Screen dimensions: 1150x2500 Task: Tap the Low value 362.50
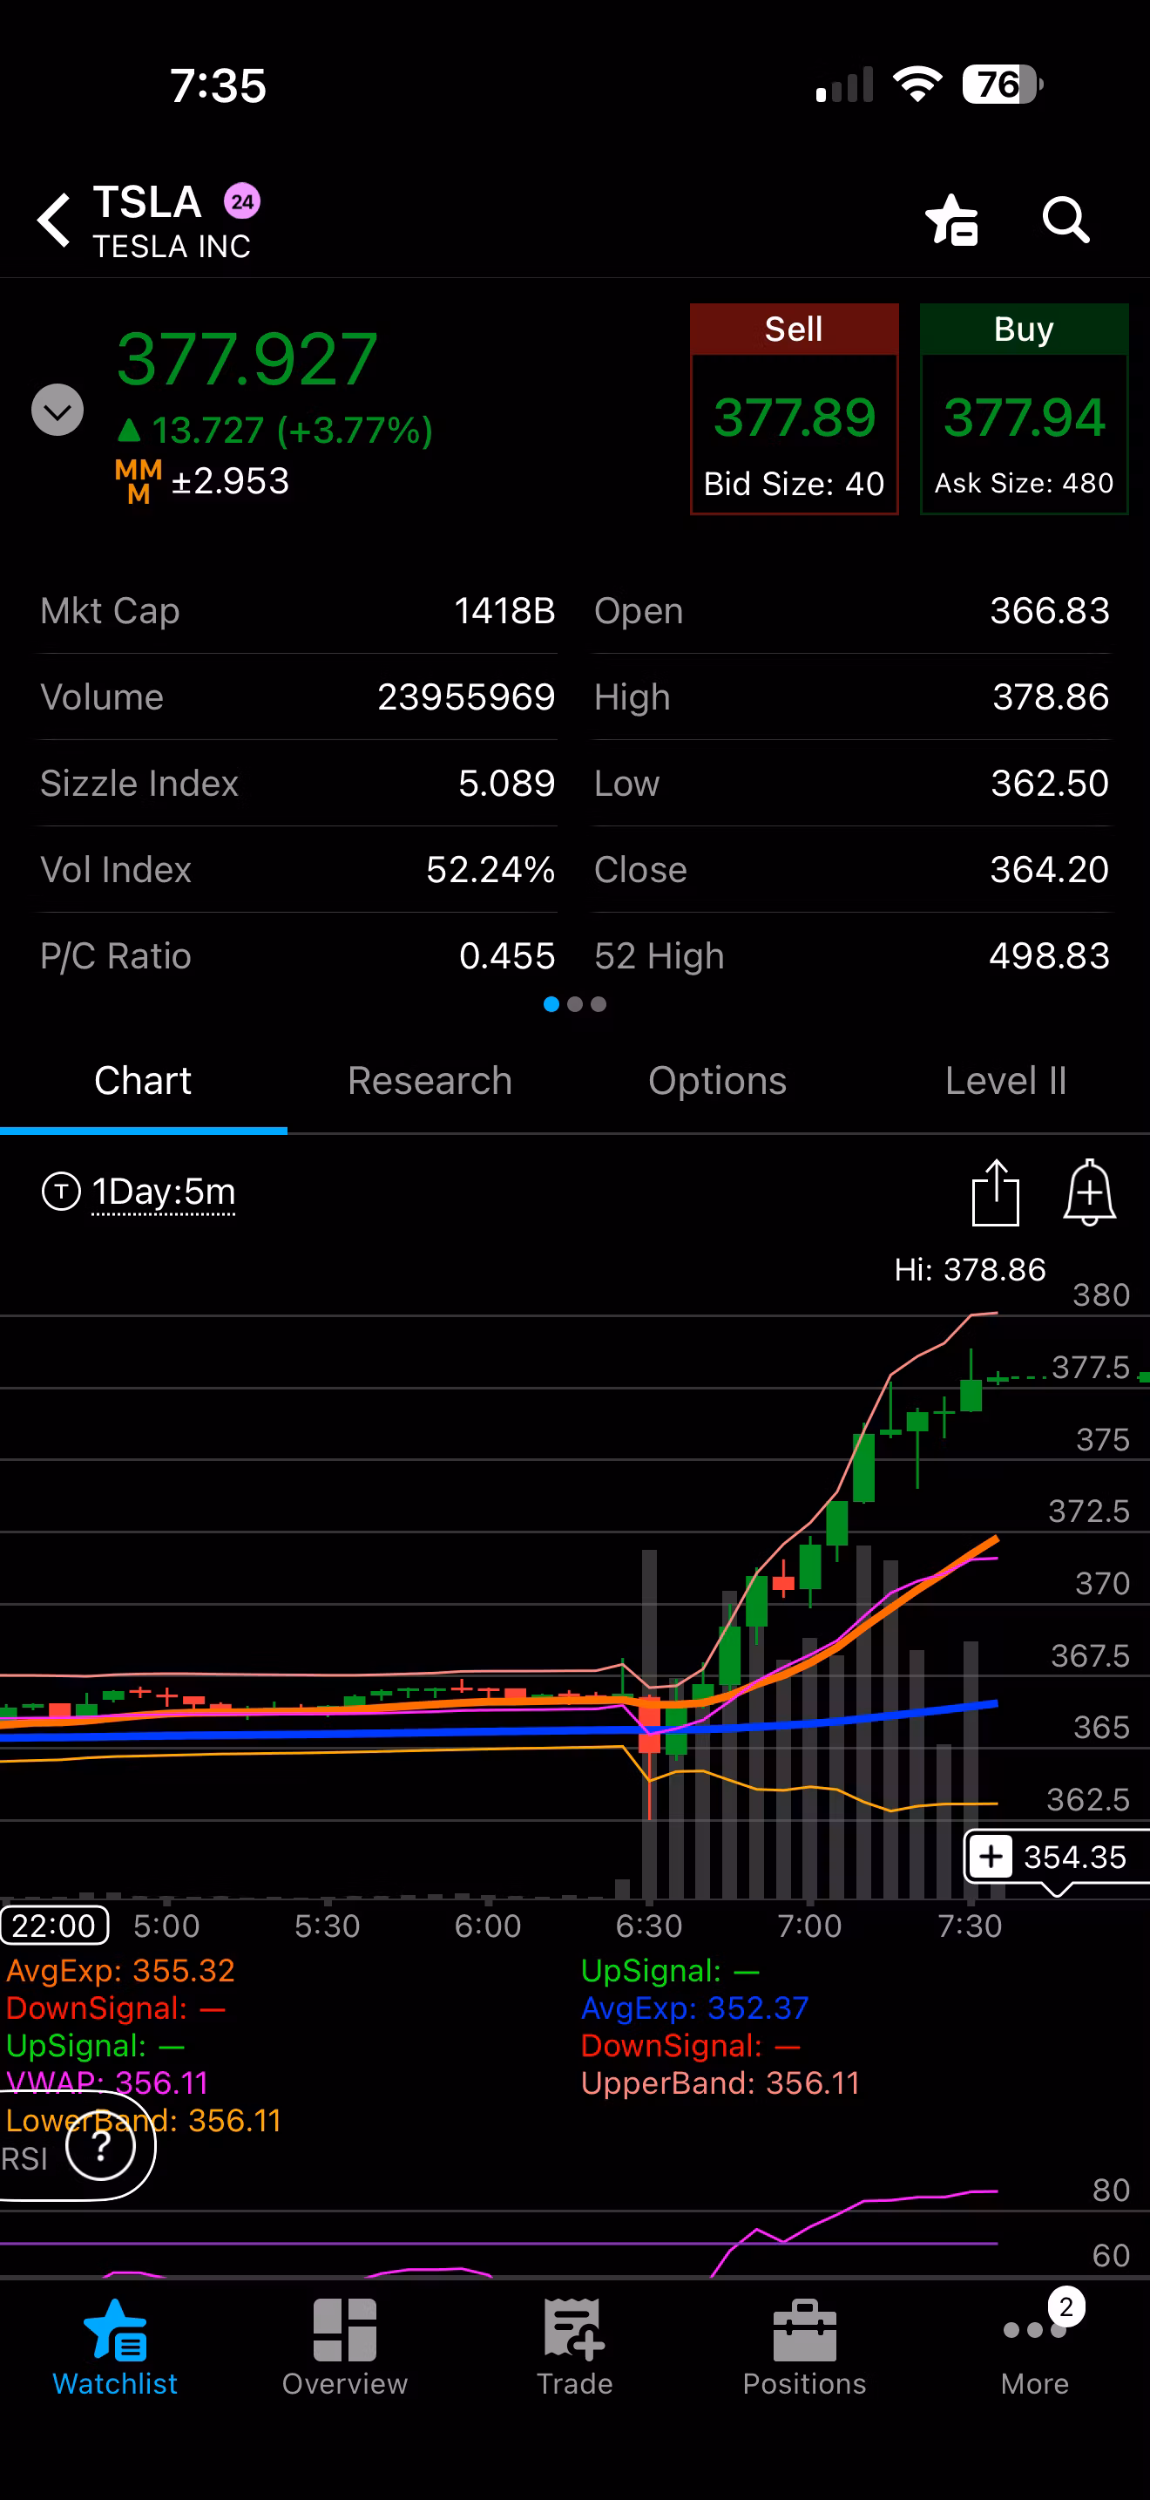click(x=1050, y=783)
